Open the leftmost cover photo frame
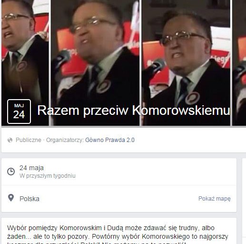This screenshot has width=246, height=244. tap(25, 63)
